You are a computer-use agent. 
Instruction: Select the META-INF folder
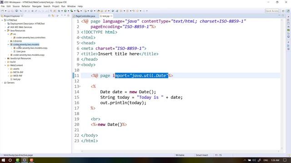18,72
